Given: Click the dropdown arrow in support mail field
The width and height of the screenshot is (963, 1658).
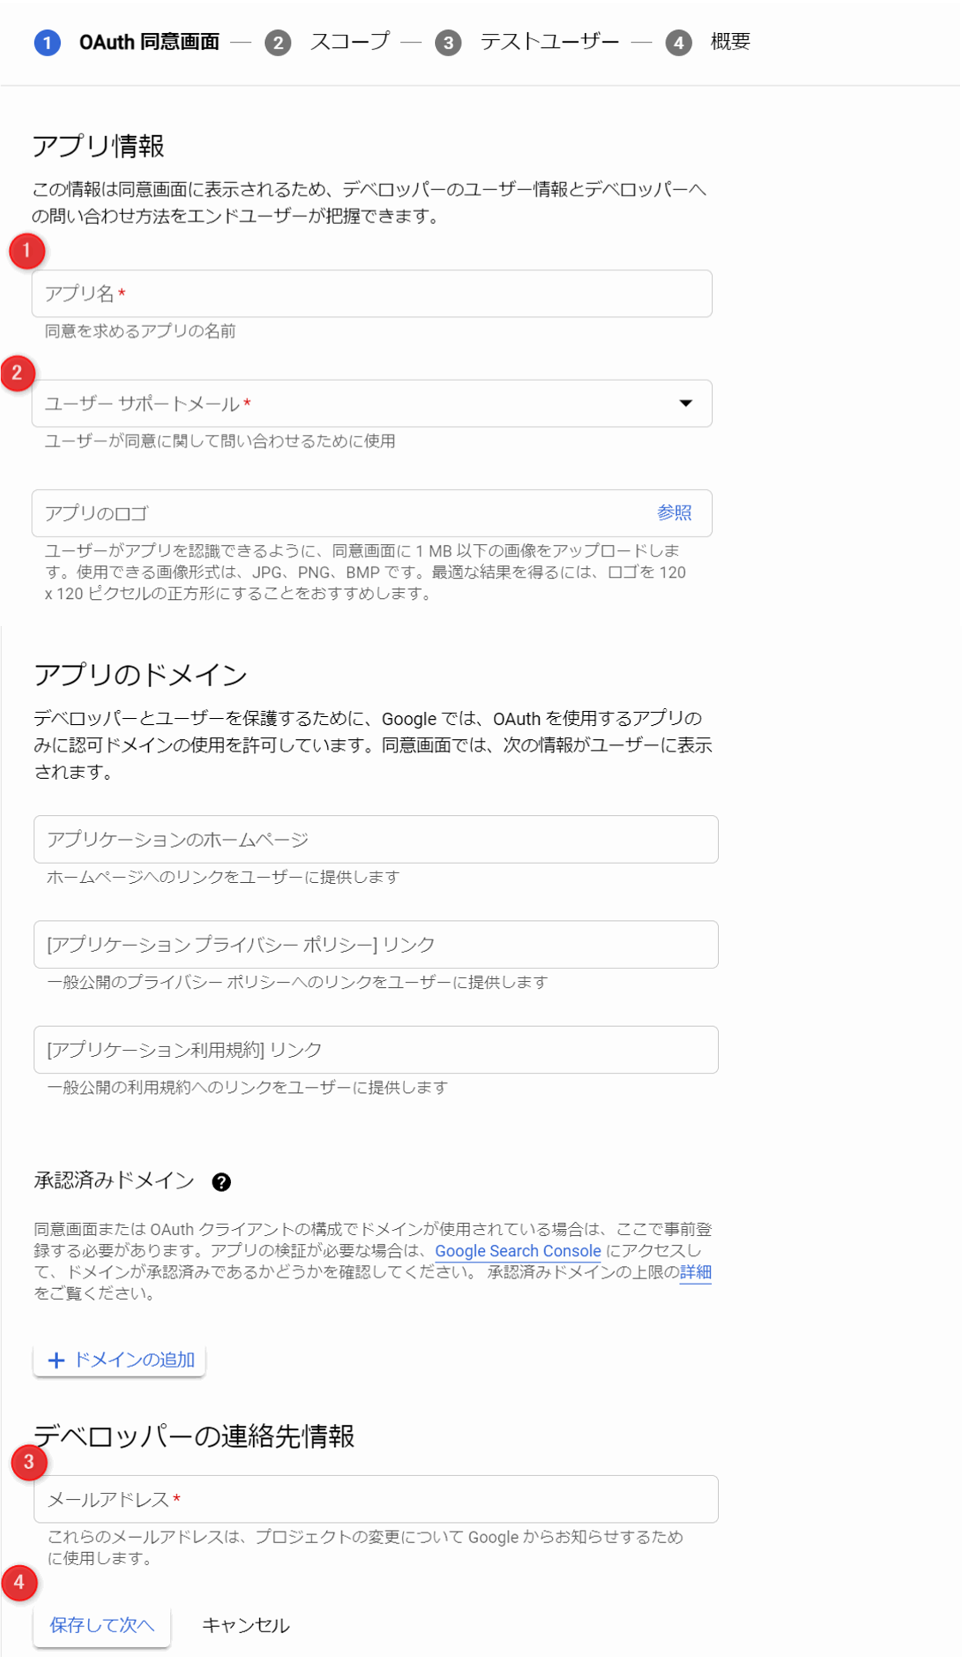Looking at the screenshot, I should [685, 403].
